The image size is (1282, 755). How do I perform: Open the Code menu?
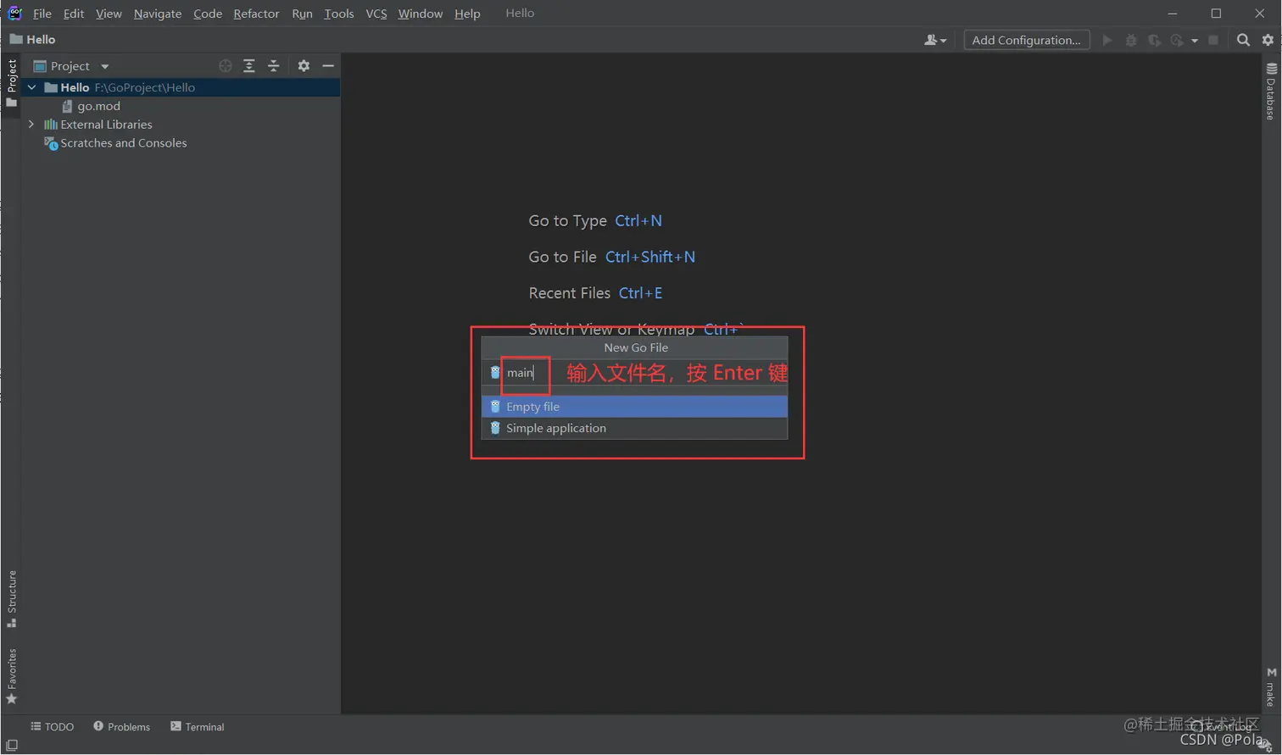208,14
